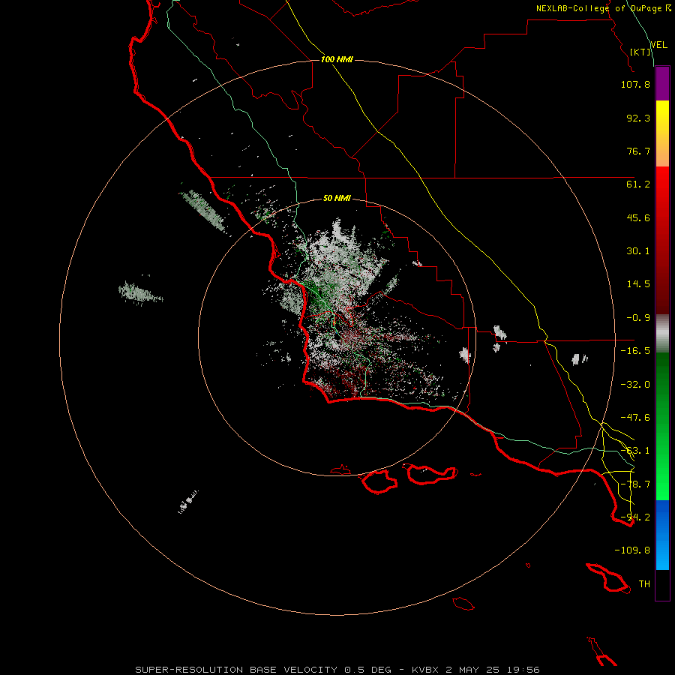Click the TH legend label
Screen dimensions: 675x675
coord(644,584)
